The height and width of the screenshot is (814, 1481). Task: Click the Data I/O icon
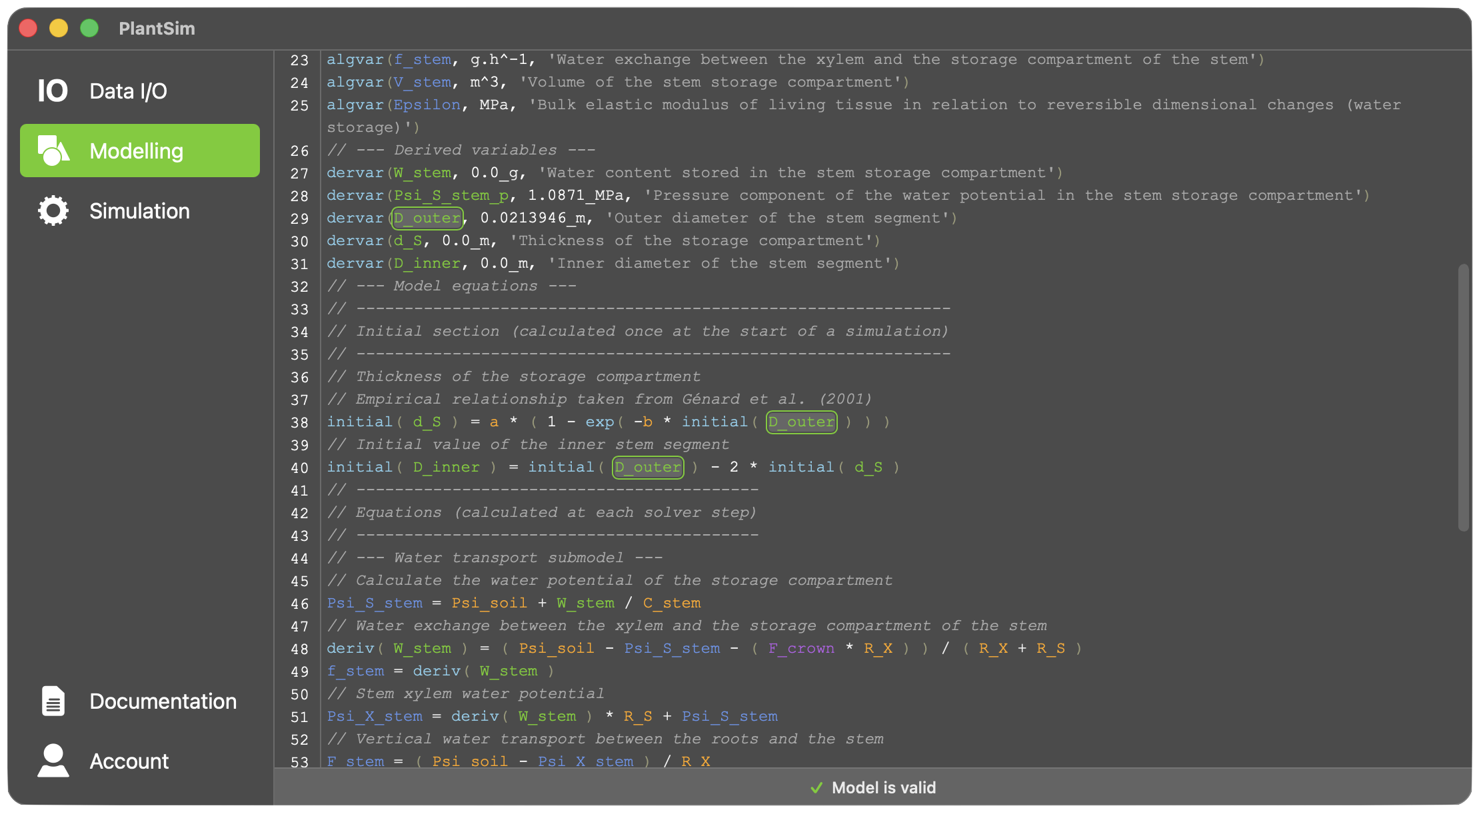pyautogui.click(x=53, y=91)
